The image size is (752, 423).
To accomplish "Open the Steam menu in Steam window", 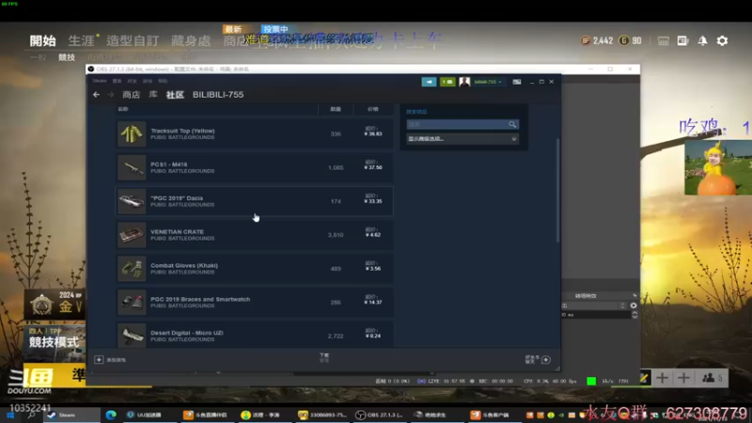I will pyautogui.click(x=100, y=81).
